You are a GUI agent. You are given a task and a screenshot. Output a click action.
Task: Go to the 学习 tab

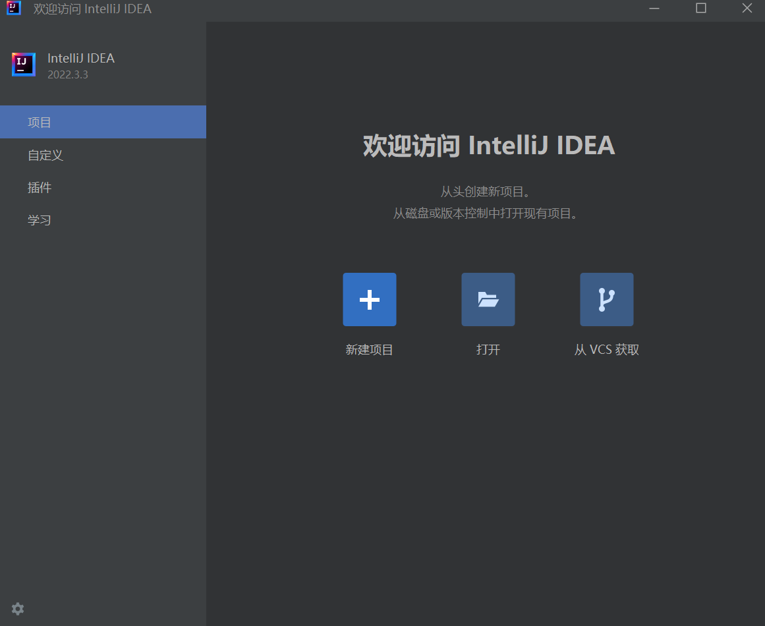tap(103, 221)
